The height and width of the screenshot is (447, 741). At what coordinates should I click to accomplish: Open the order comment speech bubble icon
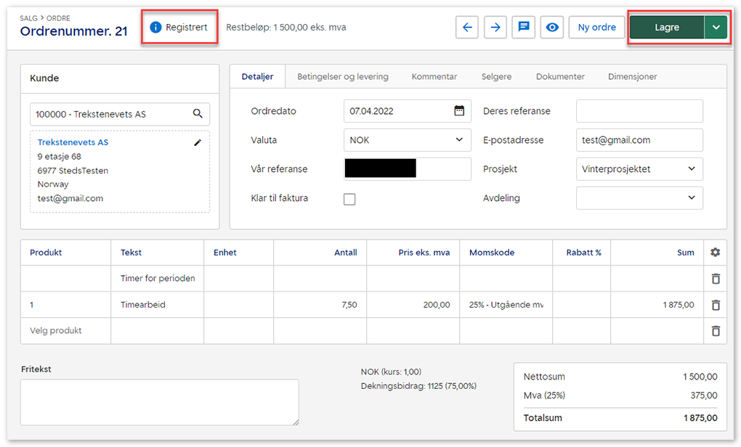coord(524,28)
